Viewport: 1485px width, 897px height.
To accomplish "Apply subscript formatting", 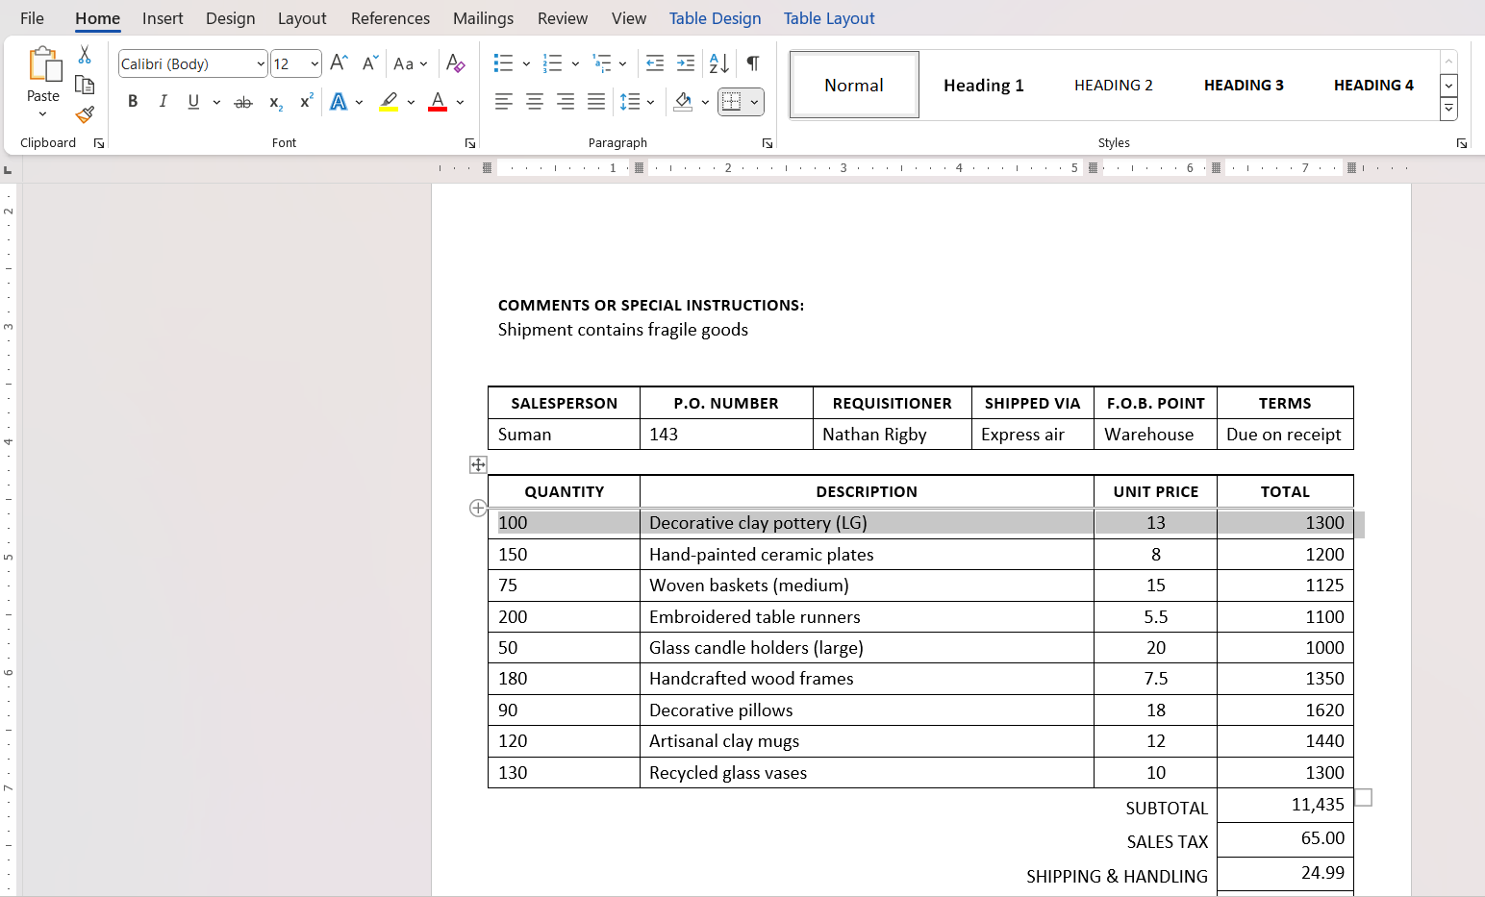I will tap(276, 102).
